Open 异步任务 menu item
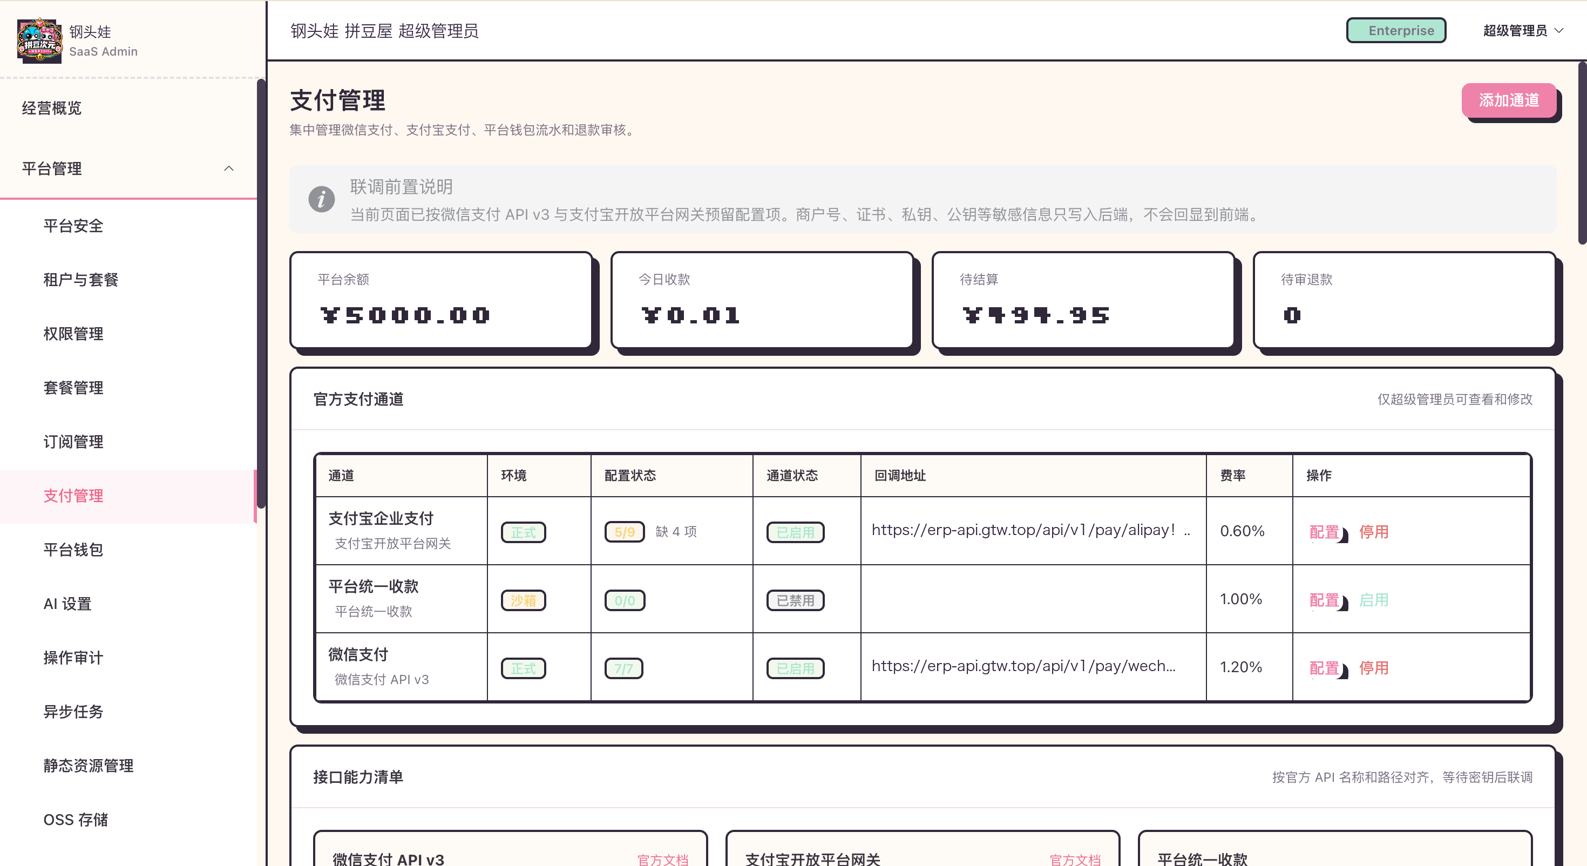 (x=128, y=711)
